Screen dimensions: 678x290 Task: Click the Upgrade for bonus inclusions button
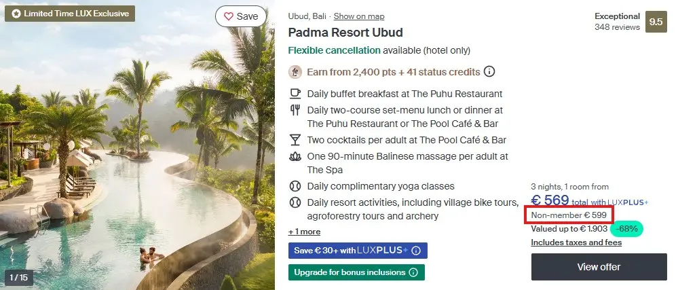(357, 273)
